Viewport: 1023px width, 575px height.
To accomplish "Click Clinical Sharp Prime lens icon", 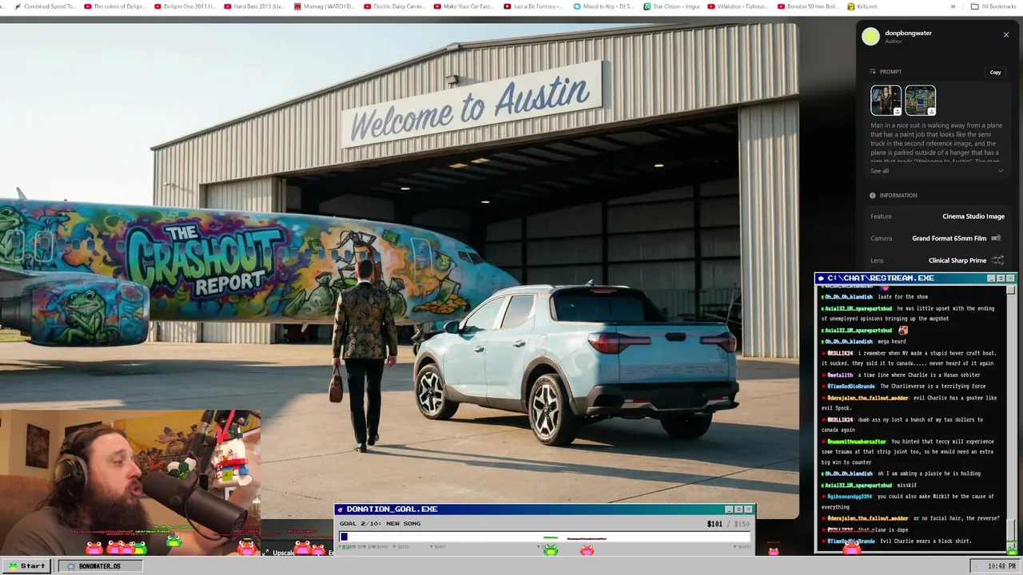I will click(x=997, y=260).
